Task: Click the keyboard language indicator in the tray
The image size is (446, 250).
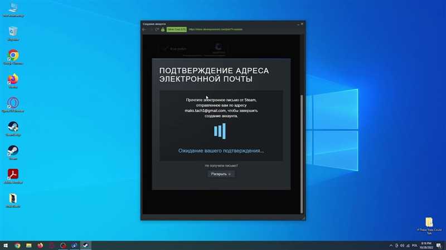Action: [x=415, y=246]
